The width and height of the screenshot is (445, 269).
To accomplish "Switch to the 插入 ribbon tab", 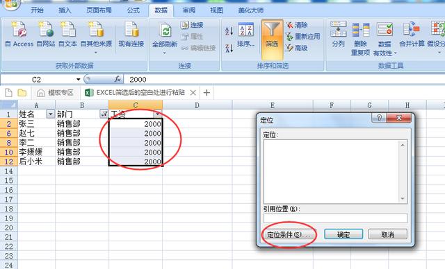I will [65, 10].
